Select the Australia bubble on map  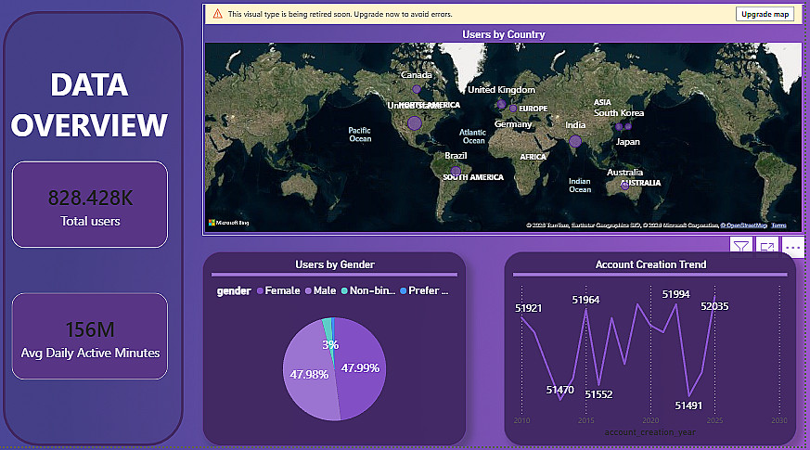click(624, 186)
